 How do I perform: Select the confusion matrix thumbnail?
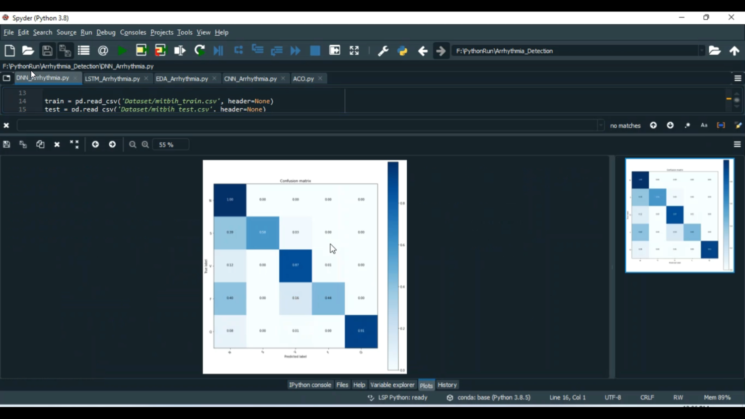679,215
